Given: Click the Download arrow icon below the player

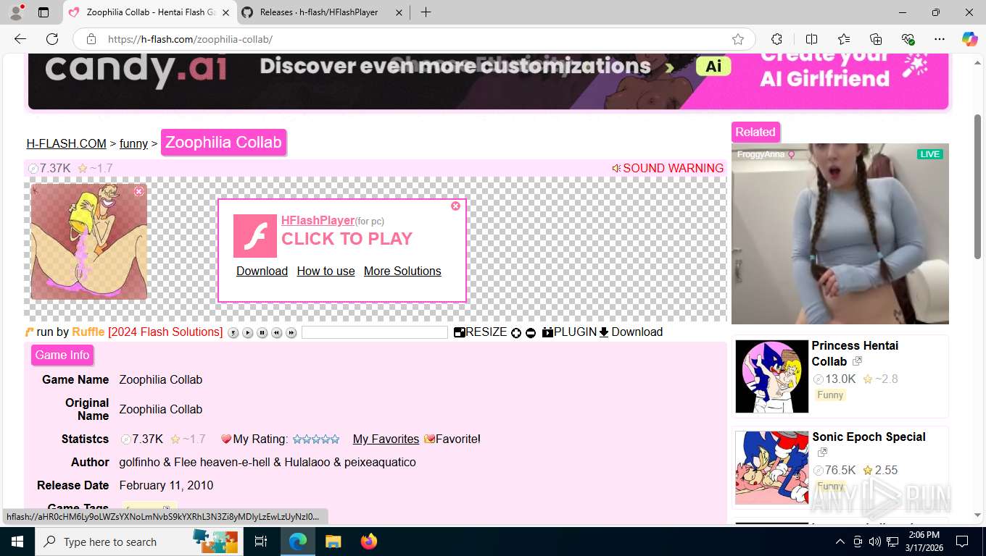Looking at the screenshot, I should point(604,332).
